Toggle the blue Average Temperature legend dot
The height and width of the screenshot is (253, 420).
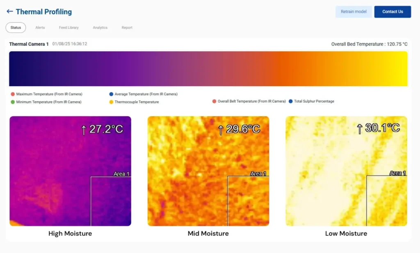[x=111, y=94]
